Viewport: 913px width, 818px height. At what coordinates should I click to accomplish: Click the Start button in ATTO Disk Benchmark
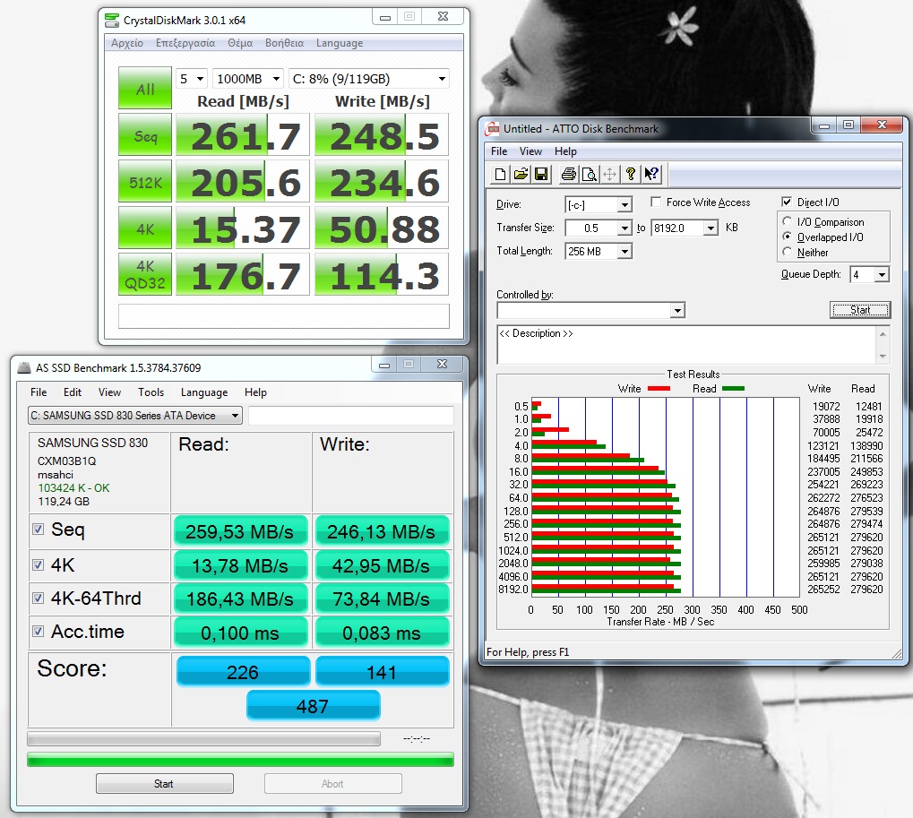(x=860, y=310)
